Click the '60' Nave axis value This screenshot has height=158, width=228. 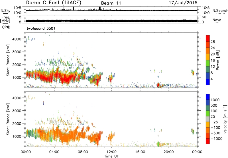[204, 17]
